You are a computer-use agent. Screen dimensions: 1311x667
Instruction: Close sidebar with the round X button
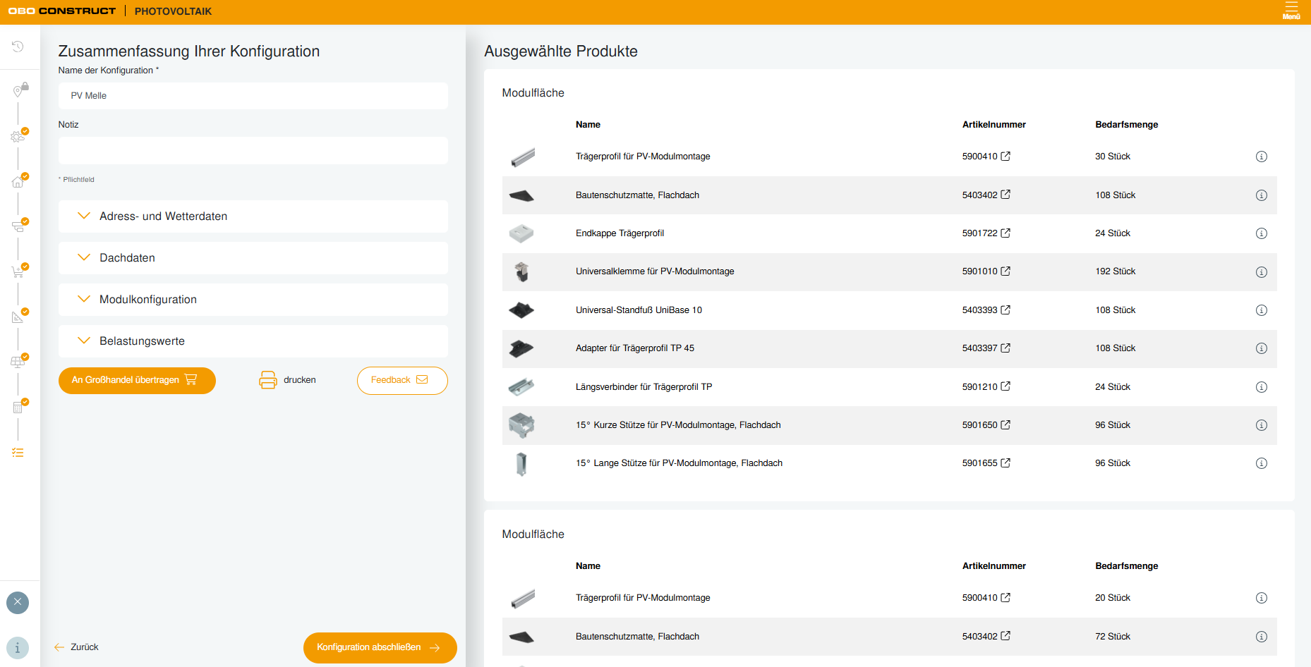(18, 602)
